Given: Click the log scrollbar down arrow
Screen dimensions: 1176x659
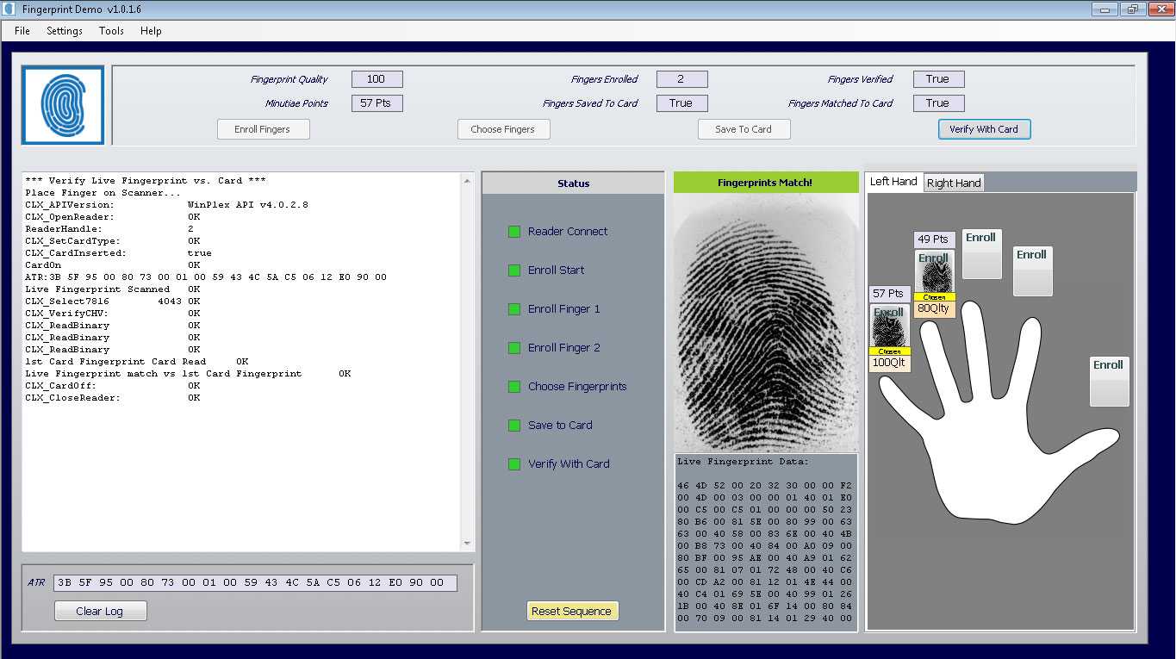Looking at the screenshot, I should (468, 544).
